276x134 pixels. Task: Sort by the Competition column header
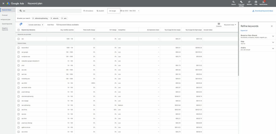(122, 30)
